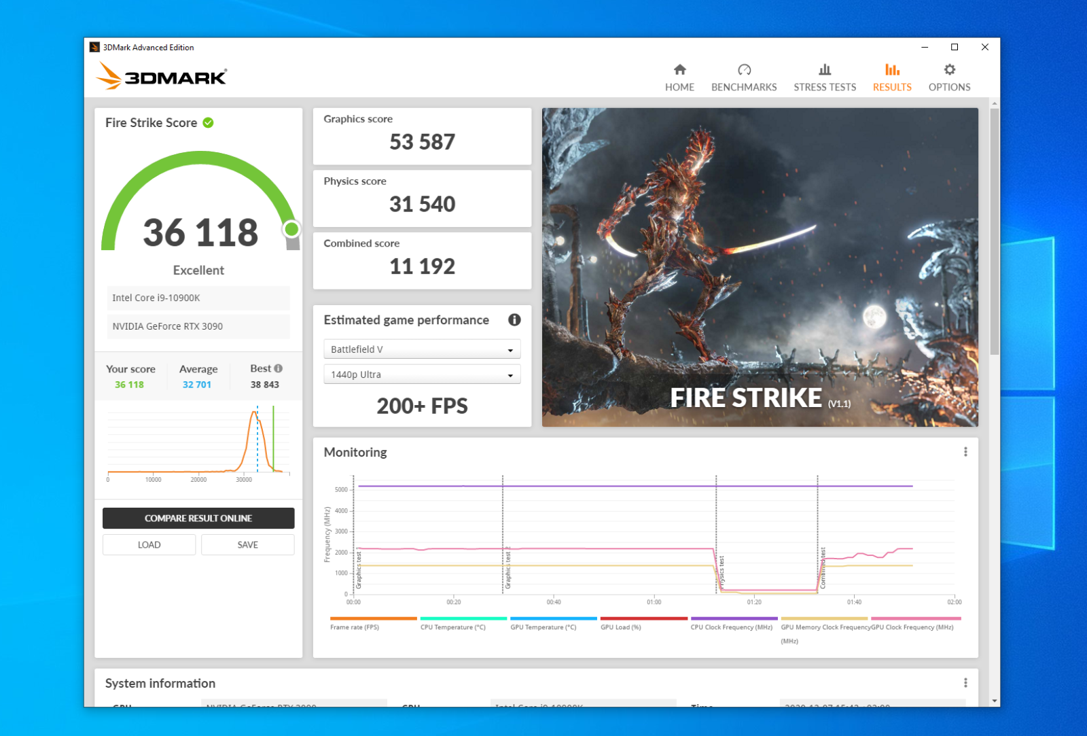Click the green validated checkmark icon
The image size is (1087, 736).
[208, 123]
